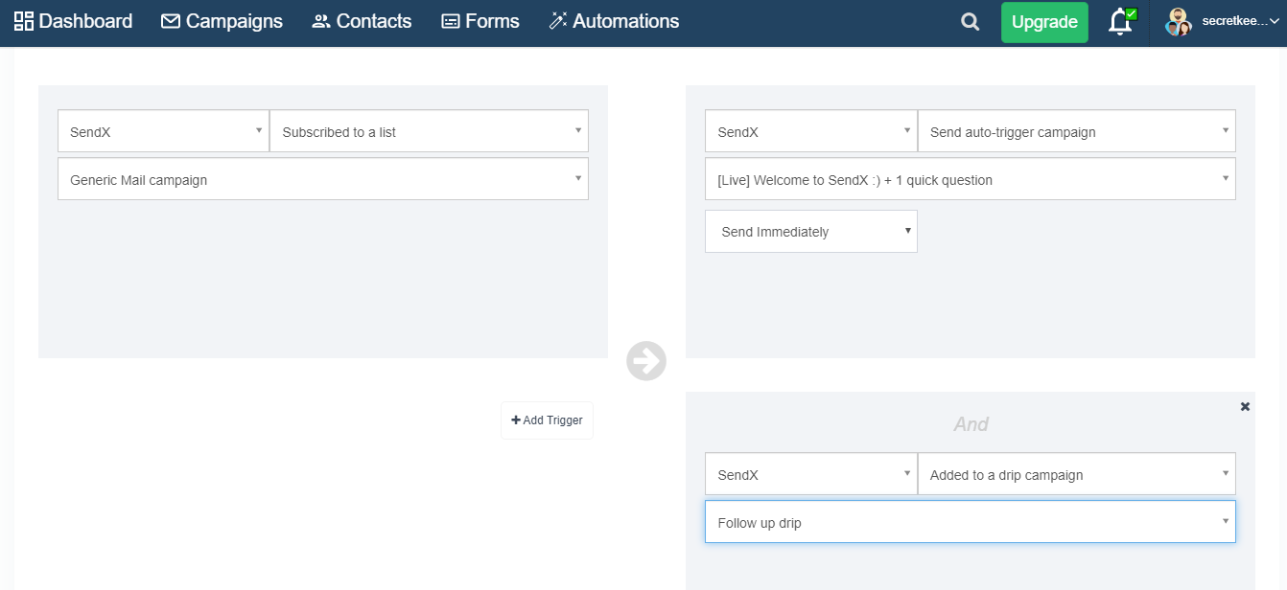
Task: Change the 'Subscribed to a list' trigger dropdown
Action: click(429, 131)
